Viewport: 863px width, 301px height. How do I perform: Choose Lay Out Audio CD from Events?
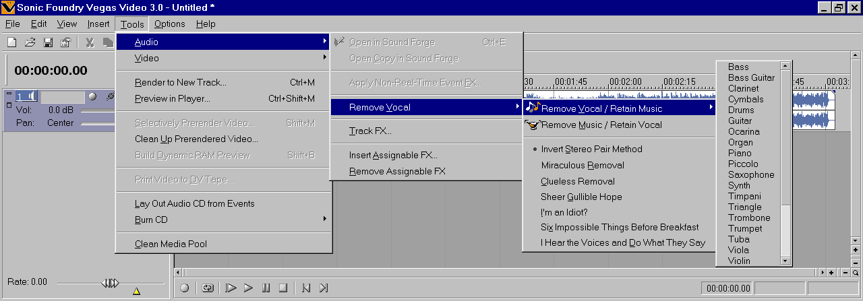click(224, 203)
